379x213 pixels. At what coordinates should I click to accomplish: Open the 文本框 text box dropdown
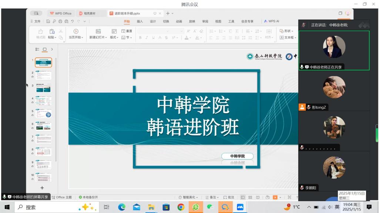[x=288, y=37]
